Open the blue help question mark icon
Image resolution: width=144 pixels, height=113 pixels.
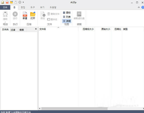[143, 7]
